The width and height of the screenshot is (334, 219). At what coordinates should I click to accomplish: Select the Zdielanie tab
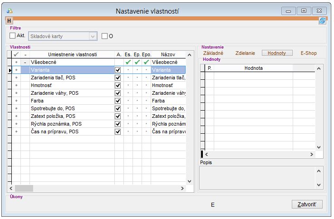[x=245, y=53]
